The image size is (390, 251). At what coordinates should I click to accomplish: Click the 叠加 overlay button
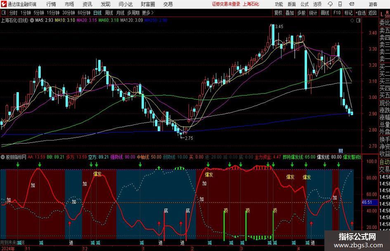(290, 13)
